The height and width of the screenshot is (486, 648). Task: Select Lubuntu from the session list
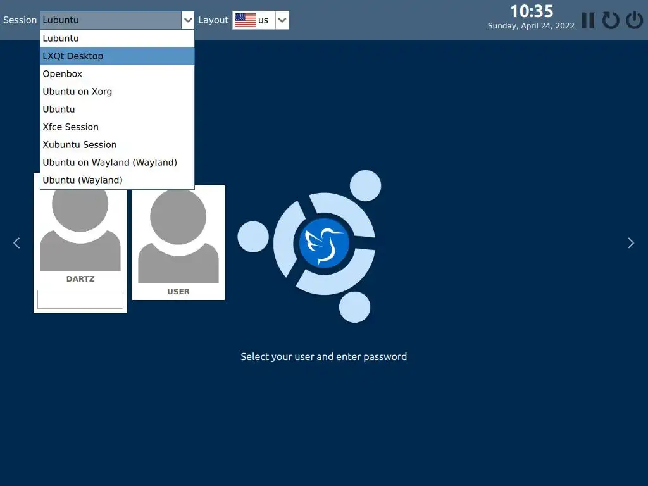tap(117, 39)
